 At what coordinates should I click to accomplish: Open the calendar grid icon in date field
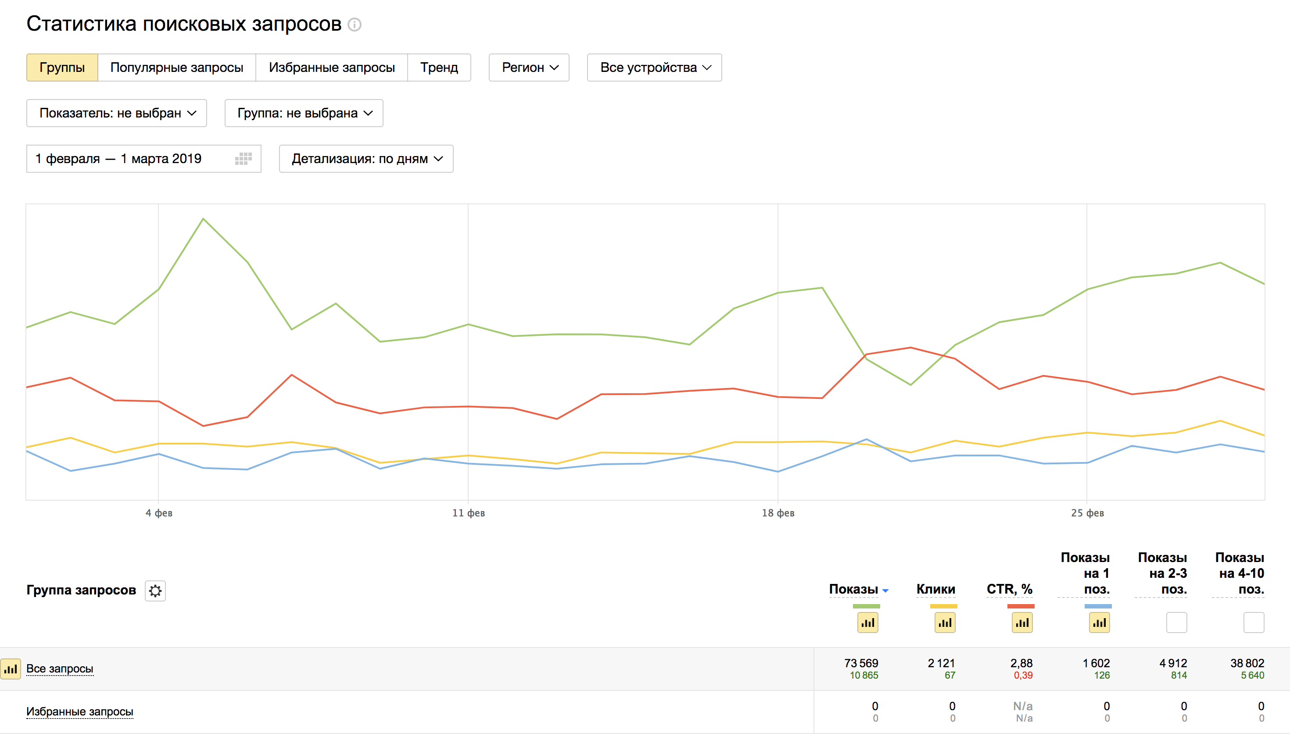[x=243, y=159]
